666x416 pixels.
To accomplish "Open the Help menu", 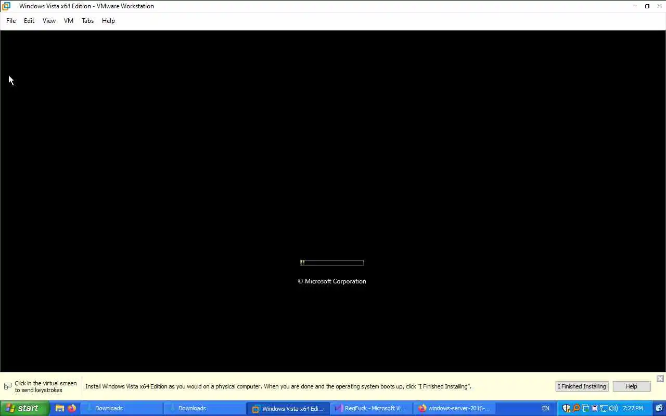I will [108, 21].
